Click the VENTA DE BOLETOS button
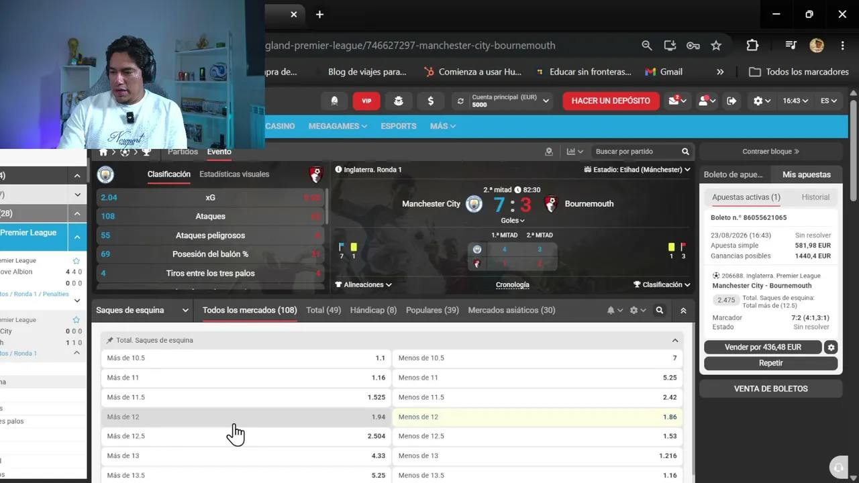 tap(770, 389)
